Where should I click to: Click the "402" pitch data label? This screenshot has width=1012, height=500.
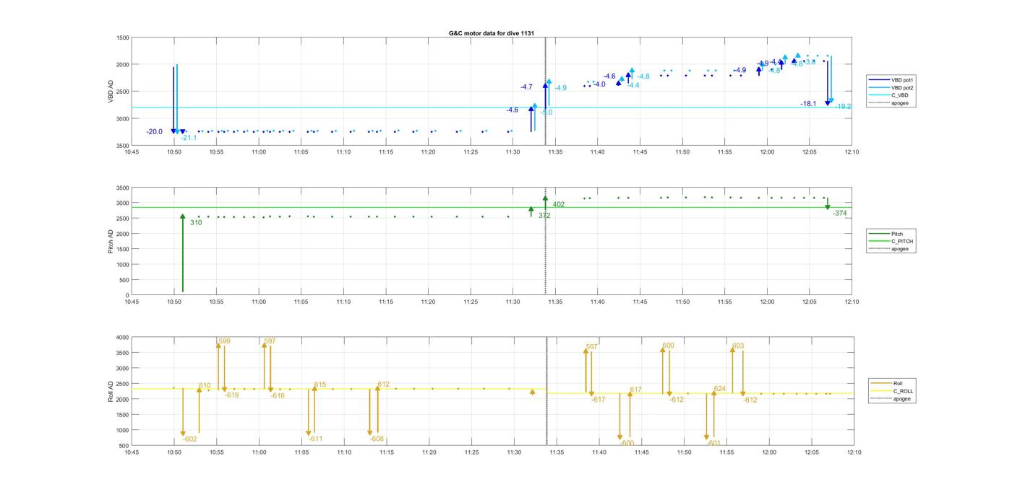click(x=559, y=205)
